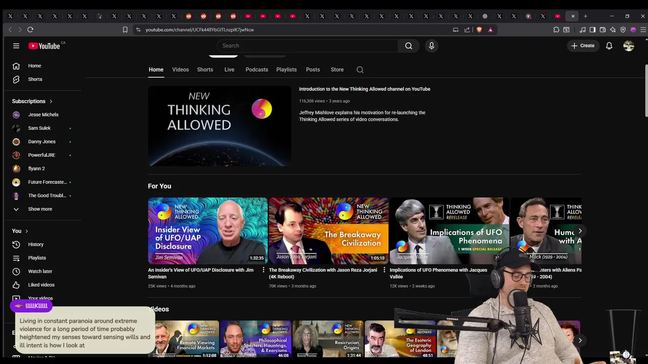Toggle the browser sidebar panel icon

pos(593,30)
